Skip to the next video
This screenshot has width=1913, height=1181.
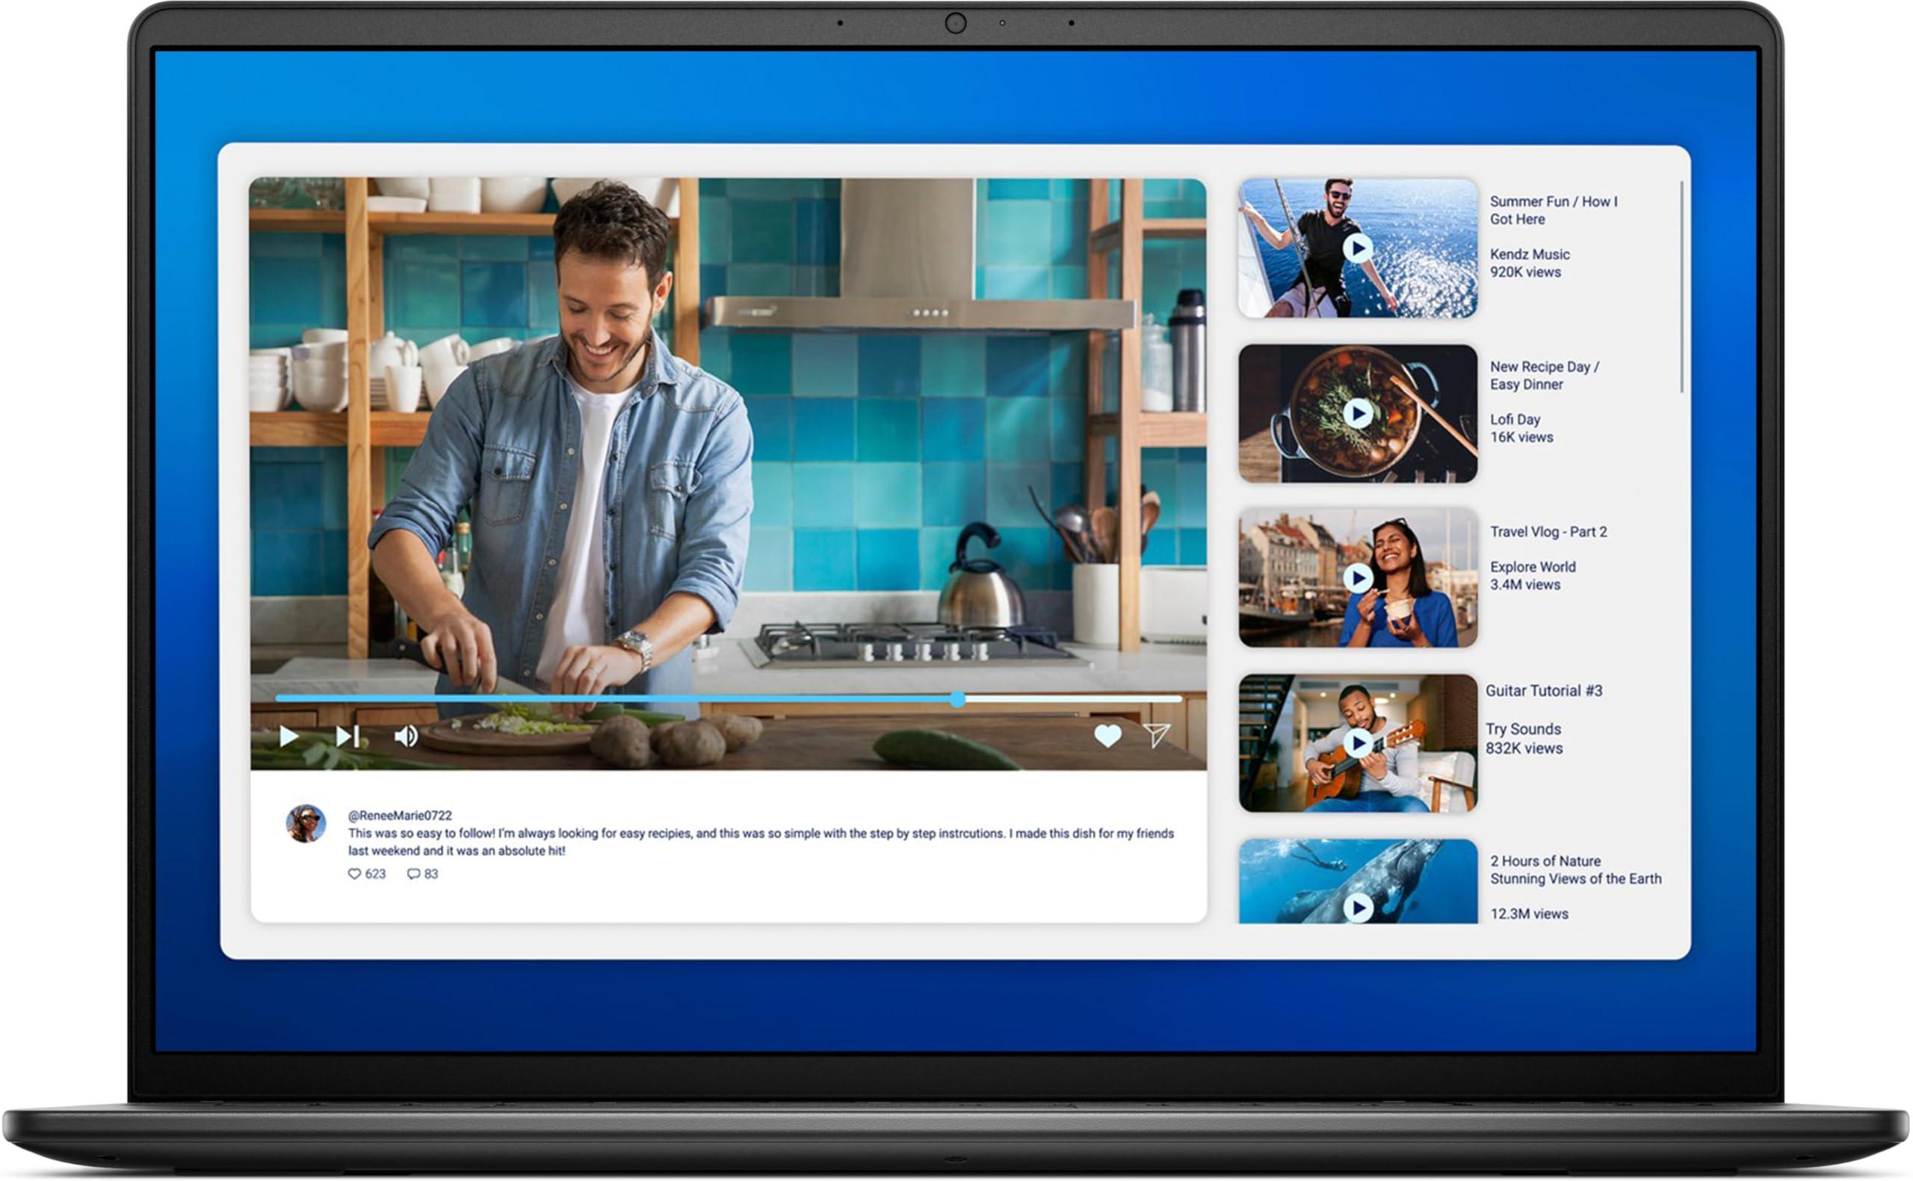point(349,735)
